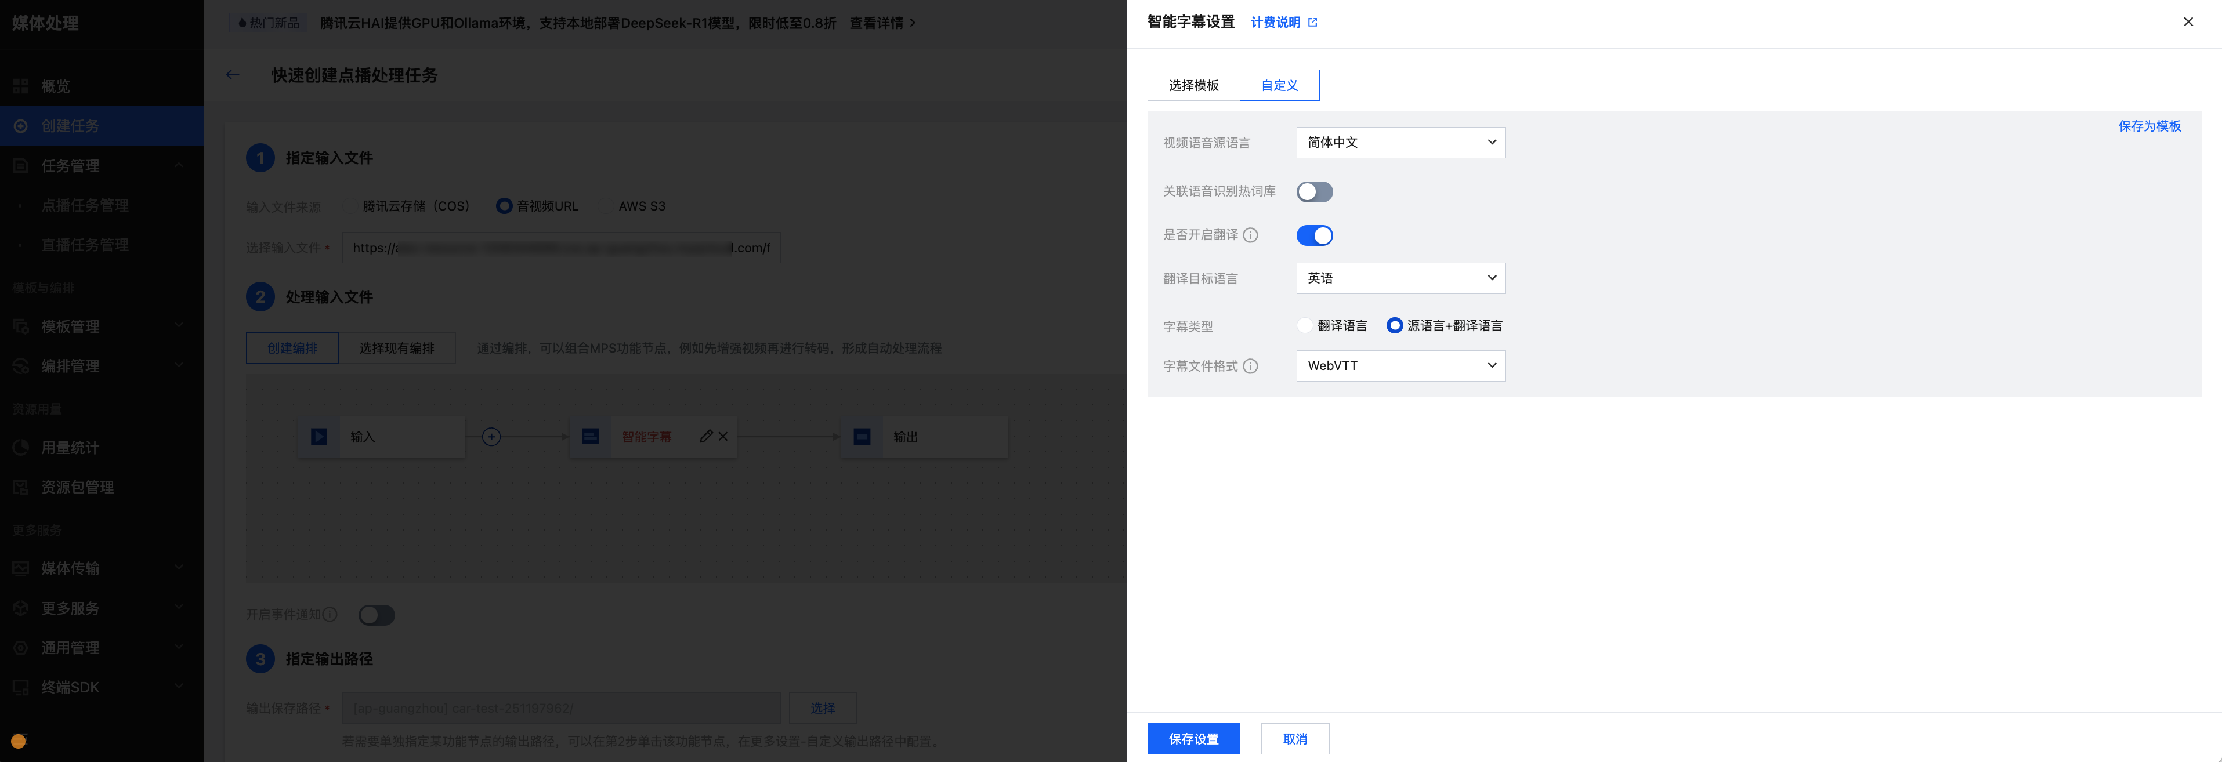Close the 智能字幕设置 panel
Screen dimensions: 2222x762
tap(2188, 23)
